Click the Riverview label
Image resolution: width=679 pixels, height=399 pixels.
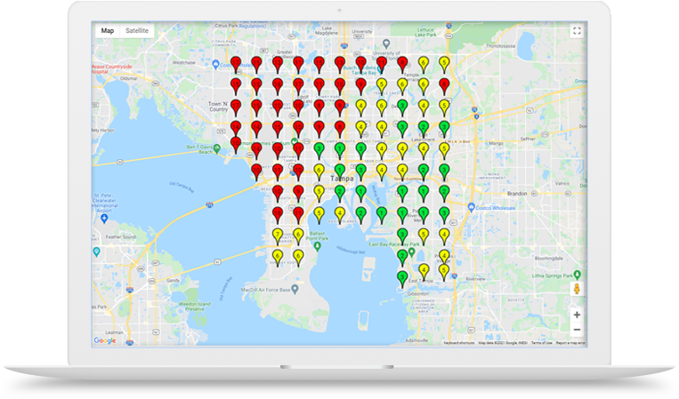click(x=475, y=279)
